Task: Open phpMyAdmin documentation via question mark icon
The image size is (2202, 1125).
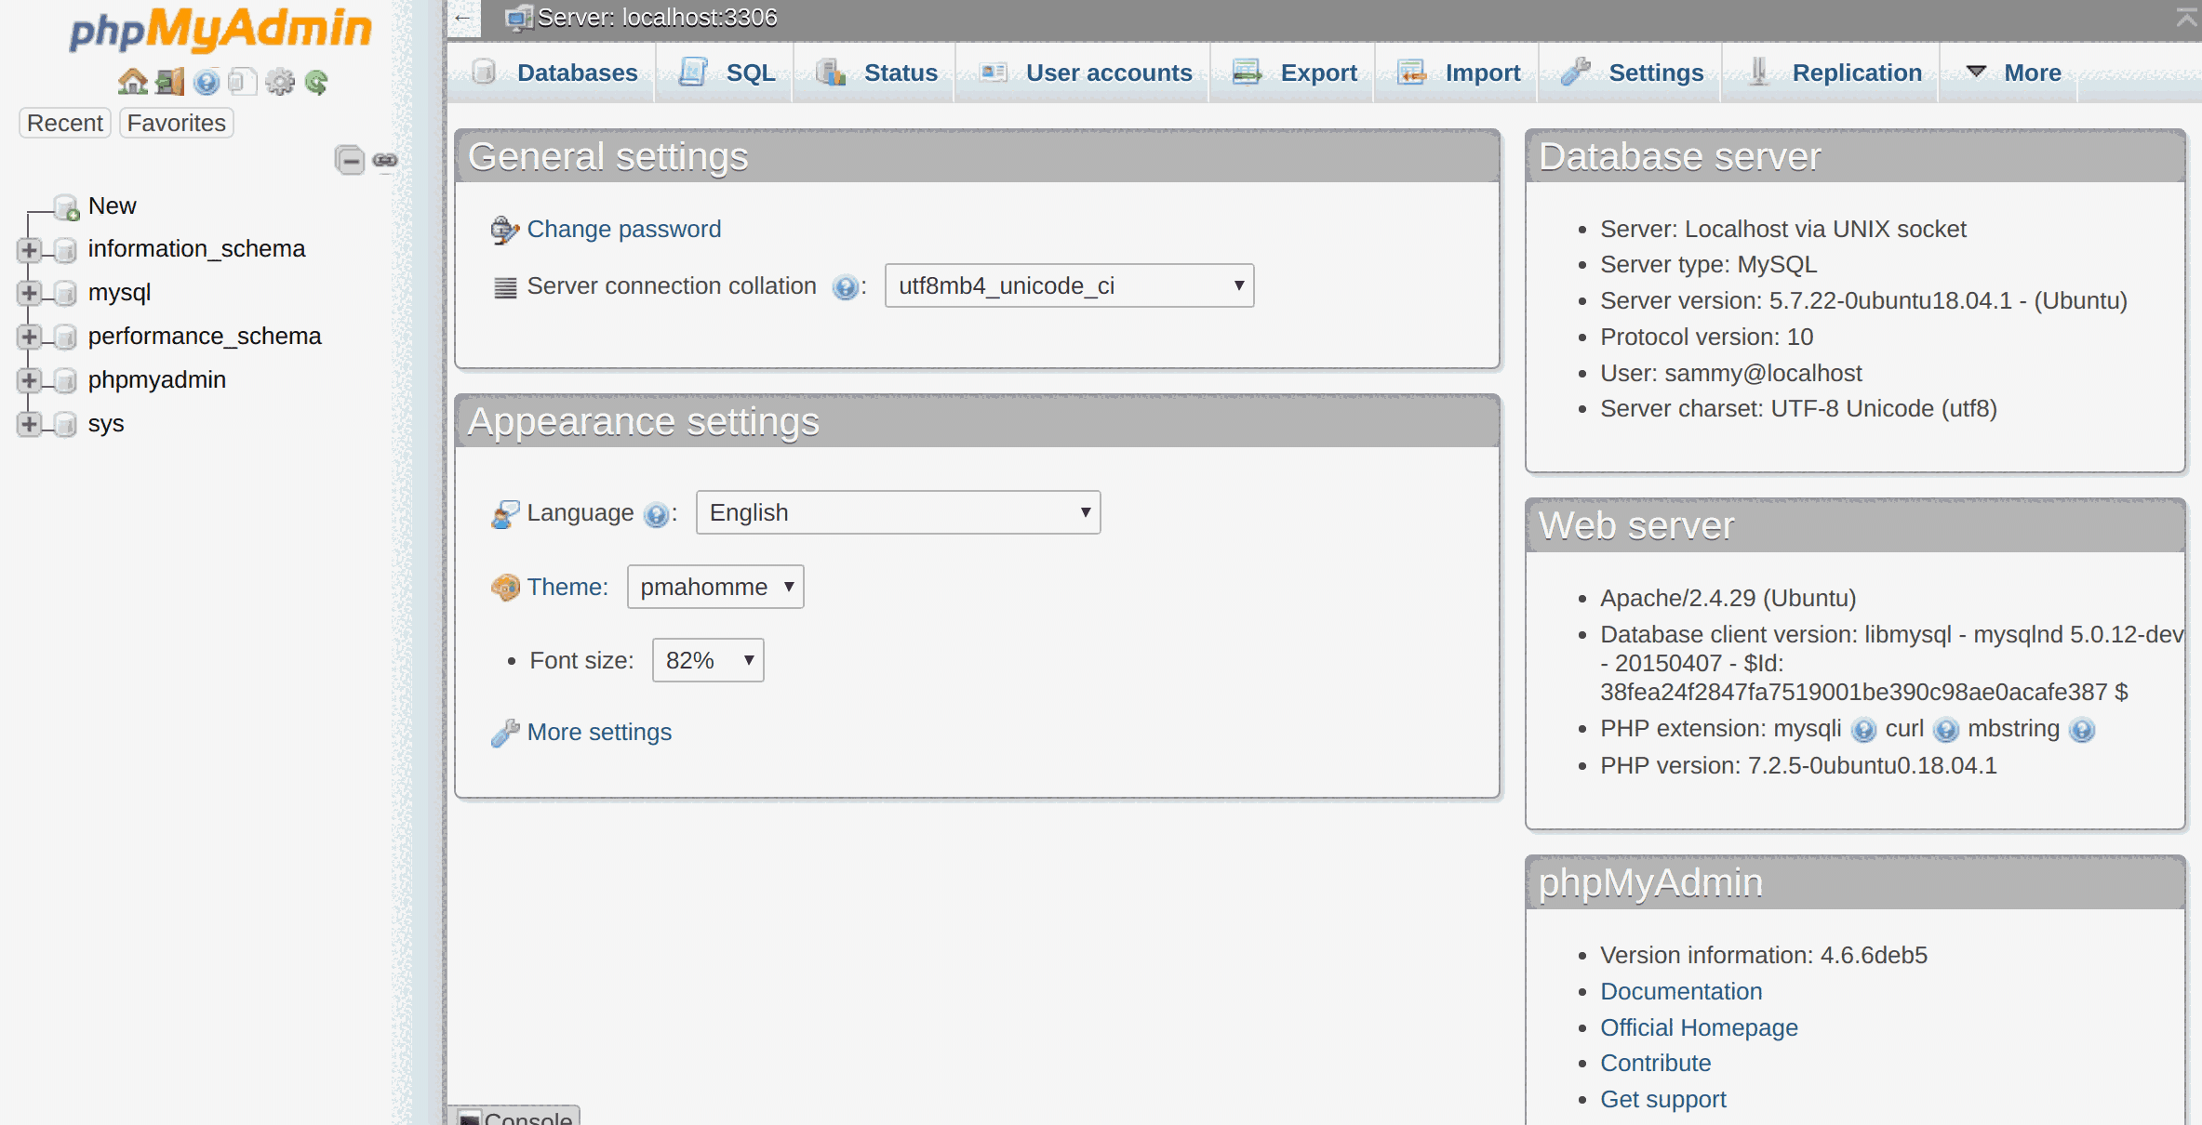Action: [206, 82]
